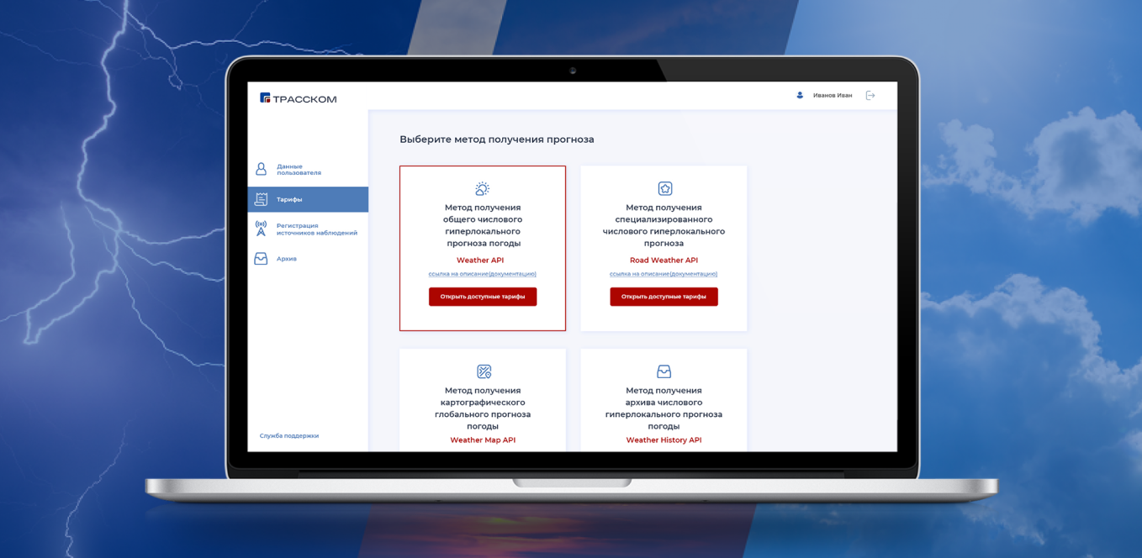This screenshot has height=558, width=1142.
Task: Click the Иванов Иван username
Action: tap(832, 96)
